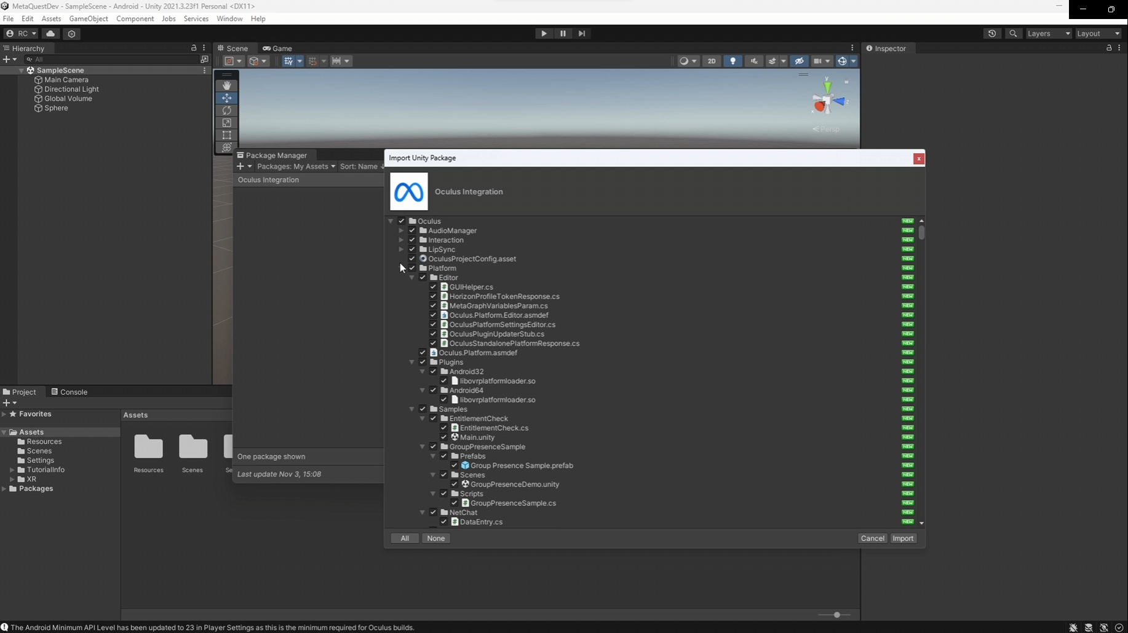This screenshot has height=633, width=1128.
Task: Select the Move tool in Scene
Action: [227, 98]
